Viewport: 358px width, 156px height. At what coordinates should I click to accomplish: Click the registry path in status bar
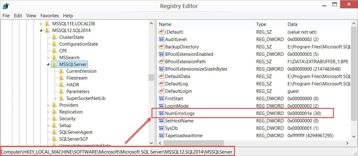pyautogui.click(x=117, y=152)
